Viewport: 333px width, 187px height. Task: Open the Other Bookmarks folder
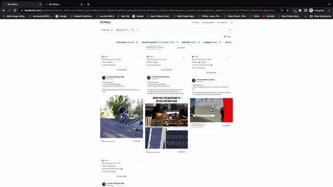coord(321,16)
